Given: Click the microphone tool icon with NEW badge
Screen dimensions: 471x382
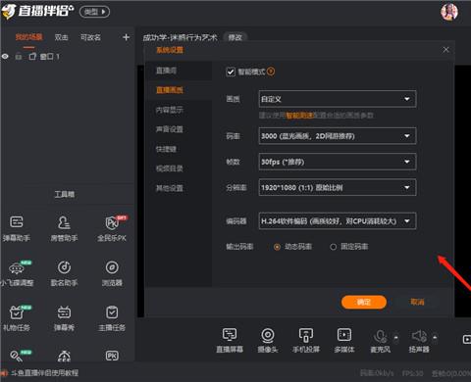Looking at the screenshot, I should tap(17, 356).
